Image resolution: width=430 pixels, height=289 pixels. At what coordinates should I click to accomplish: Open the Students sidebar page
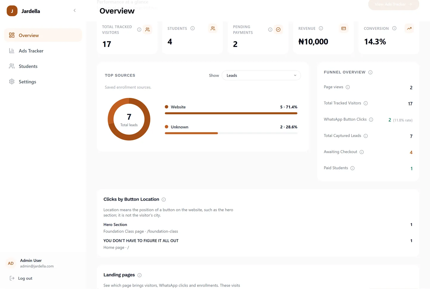pyautogui.click(x=43, y=66)
